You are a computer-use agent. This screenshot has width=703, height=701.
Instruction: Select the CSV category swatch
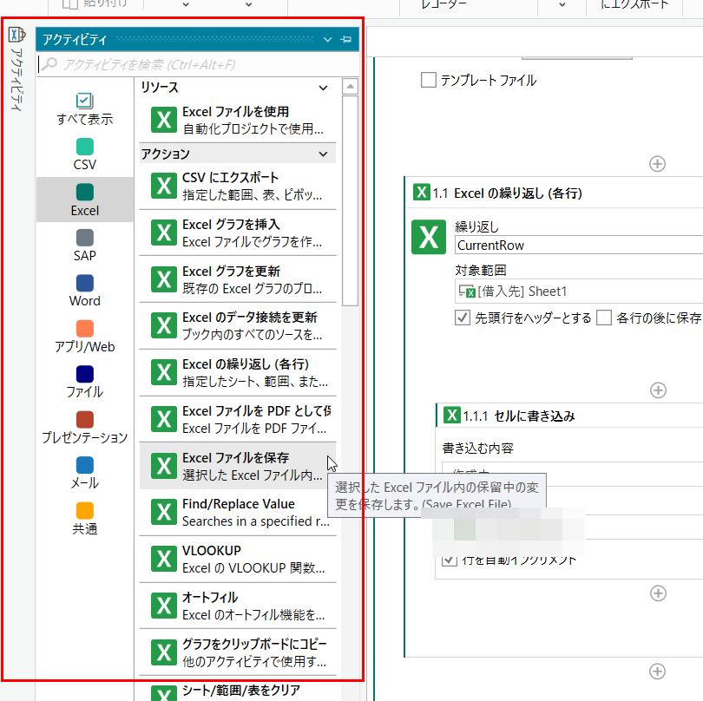click(x=85, y=147)
